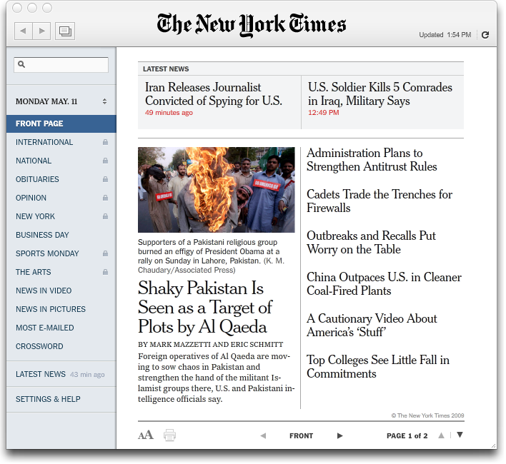
Task: Open 'Outbreaks and Recalls Put Worry on the Table'
Action: point(372,243)
